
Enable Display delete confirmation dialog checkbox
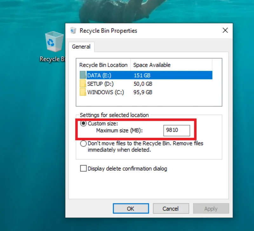tap(83, 168)
